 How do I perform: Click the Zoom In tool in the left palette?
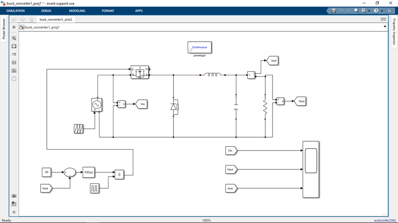pyautogui.click(x=14, y=38)
